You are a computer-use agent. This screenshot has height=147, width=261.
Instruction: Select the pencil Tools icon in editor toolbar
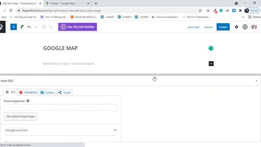coord(22,27)
